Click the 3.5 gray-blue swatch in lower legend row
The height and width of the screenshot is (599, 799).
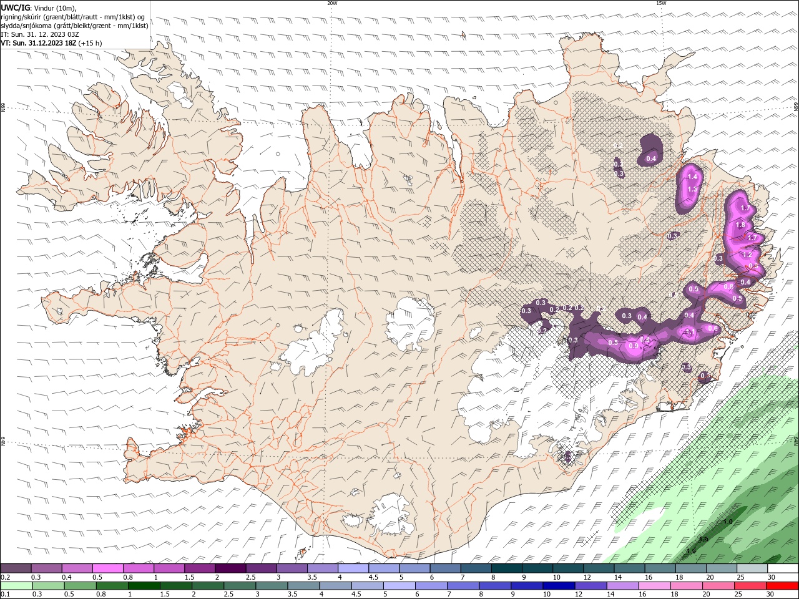point(303,586)
